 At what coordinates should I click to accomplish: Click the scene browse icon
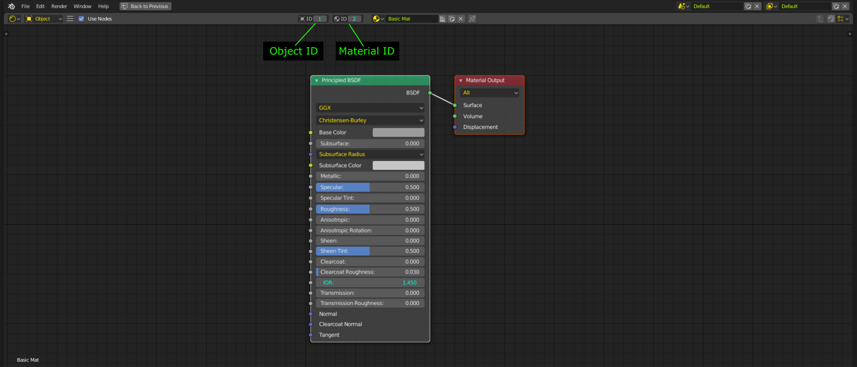(x=683, y=6)
